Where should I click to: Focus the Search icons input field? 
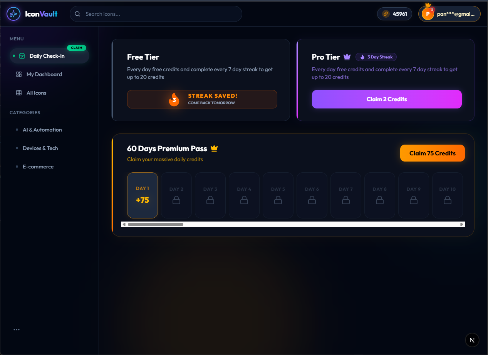[156, 14]
